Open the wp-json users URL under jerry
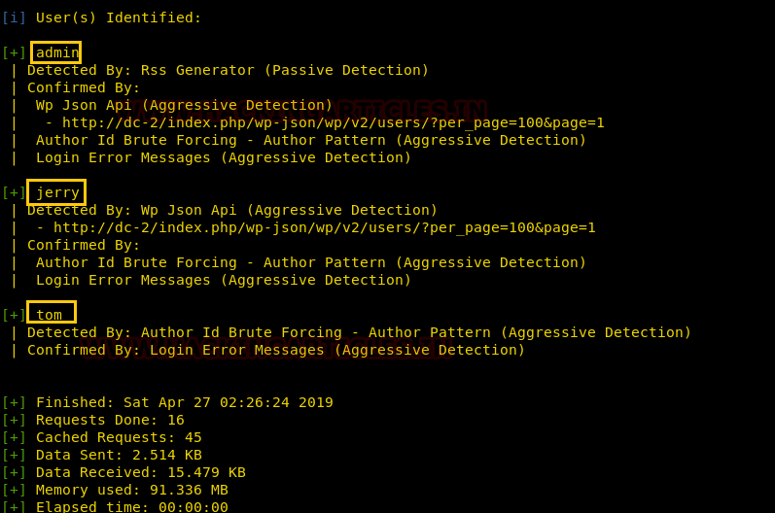The height and width of the screenshot is (513, 775). click(324, 227)
